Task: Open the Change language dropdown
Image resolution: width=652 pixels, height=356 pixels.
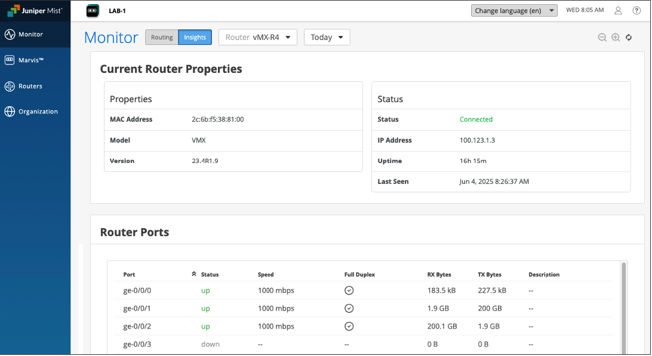Action: point(513,11)
